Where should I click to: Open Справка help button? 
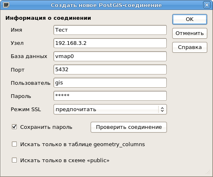pos(190,47)
